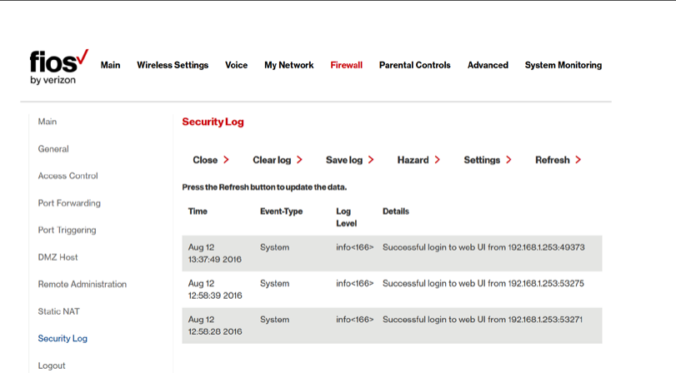Screen dimensions: 676x373
Task: Select System Monitoring from the top bar
Action: coord(563,65)
